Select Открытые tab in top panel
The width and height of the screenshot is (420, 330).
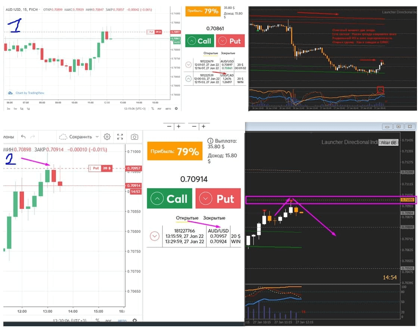210,53
